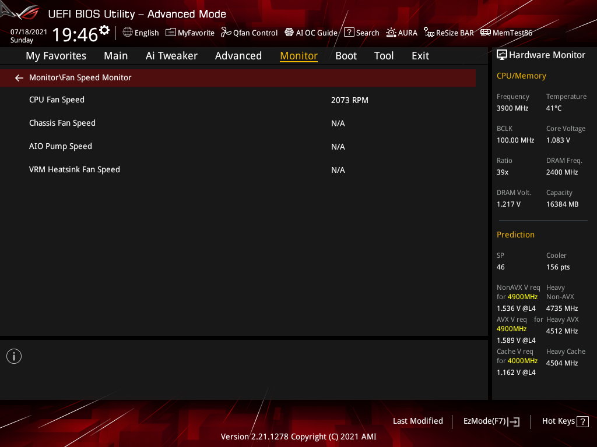Image resolution: width=597 pixels, height=447 pixels.
Task: Switch to EzMode with F7 button
Action: [491, 421]
